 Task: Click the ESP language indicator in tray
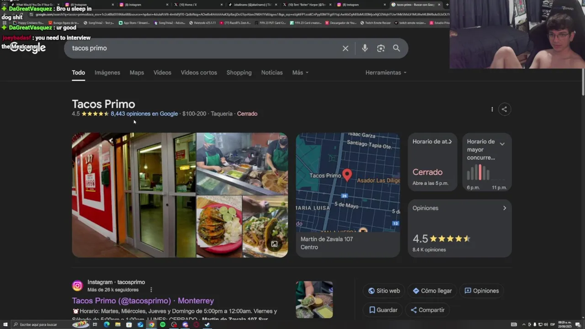tap(553, 324)
